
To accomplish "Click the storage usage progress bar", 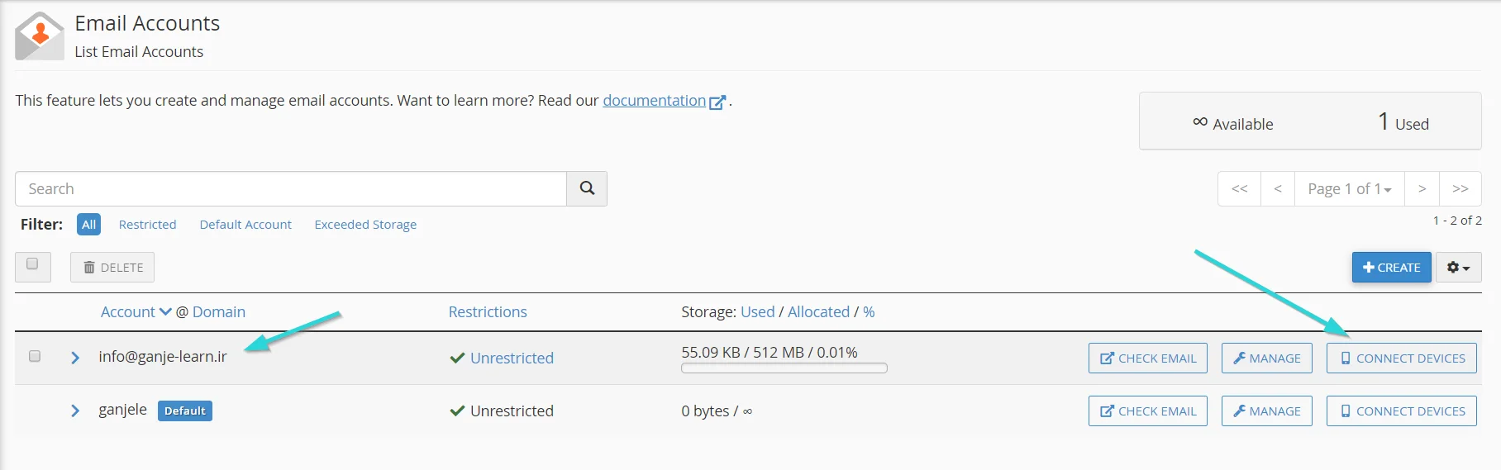I will pos(784,368).
